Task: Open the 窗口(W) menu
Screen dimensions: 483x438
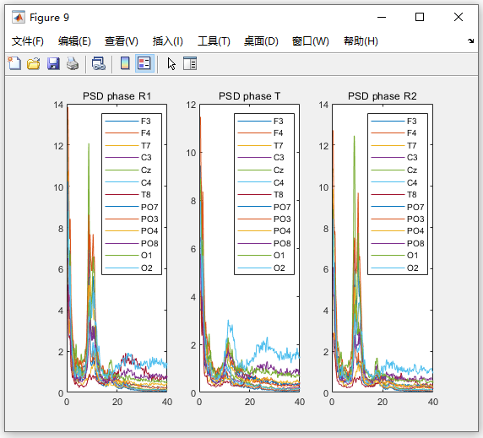Action: click(311, 41)
